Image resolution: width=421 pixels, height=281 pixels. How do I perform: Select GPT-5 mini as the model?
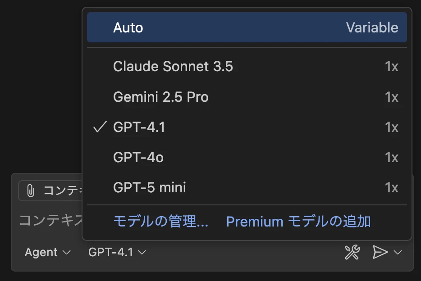[x=150, y=187]
